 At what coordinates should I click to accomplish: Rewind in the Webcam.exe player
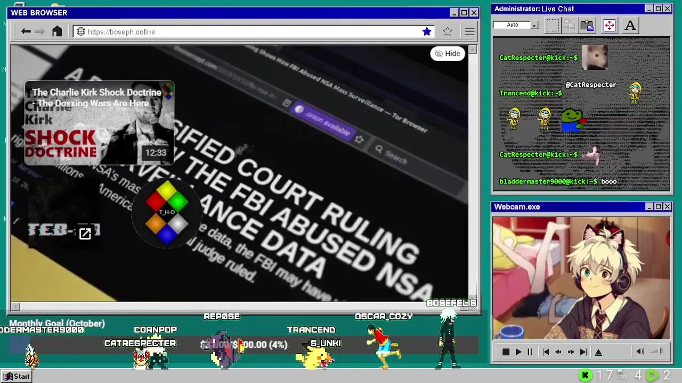click(558, 352)
